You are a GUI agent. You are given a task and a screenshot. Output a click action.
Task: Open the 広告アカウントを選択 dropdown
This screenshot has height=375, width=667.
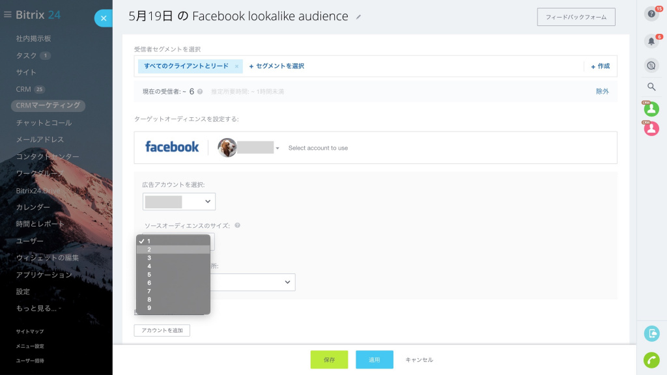coord(179,202)
